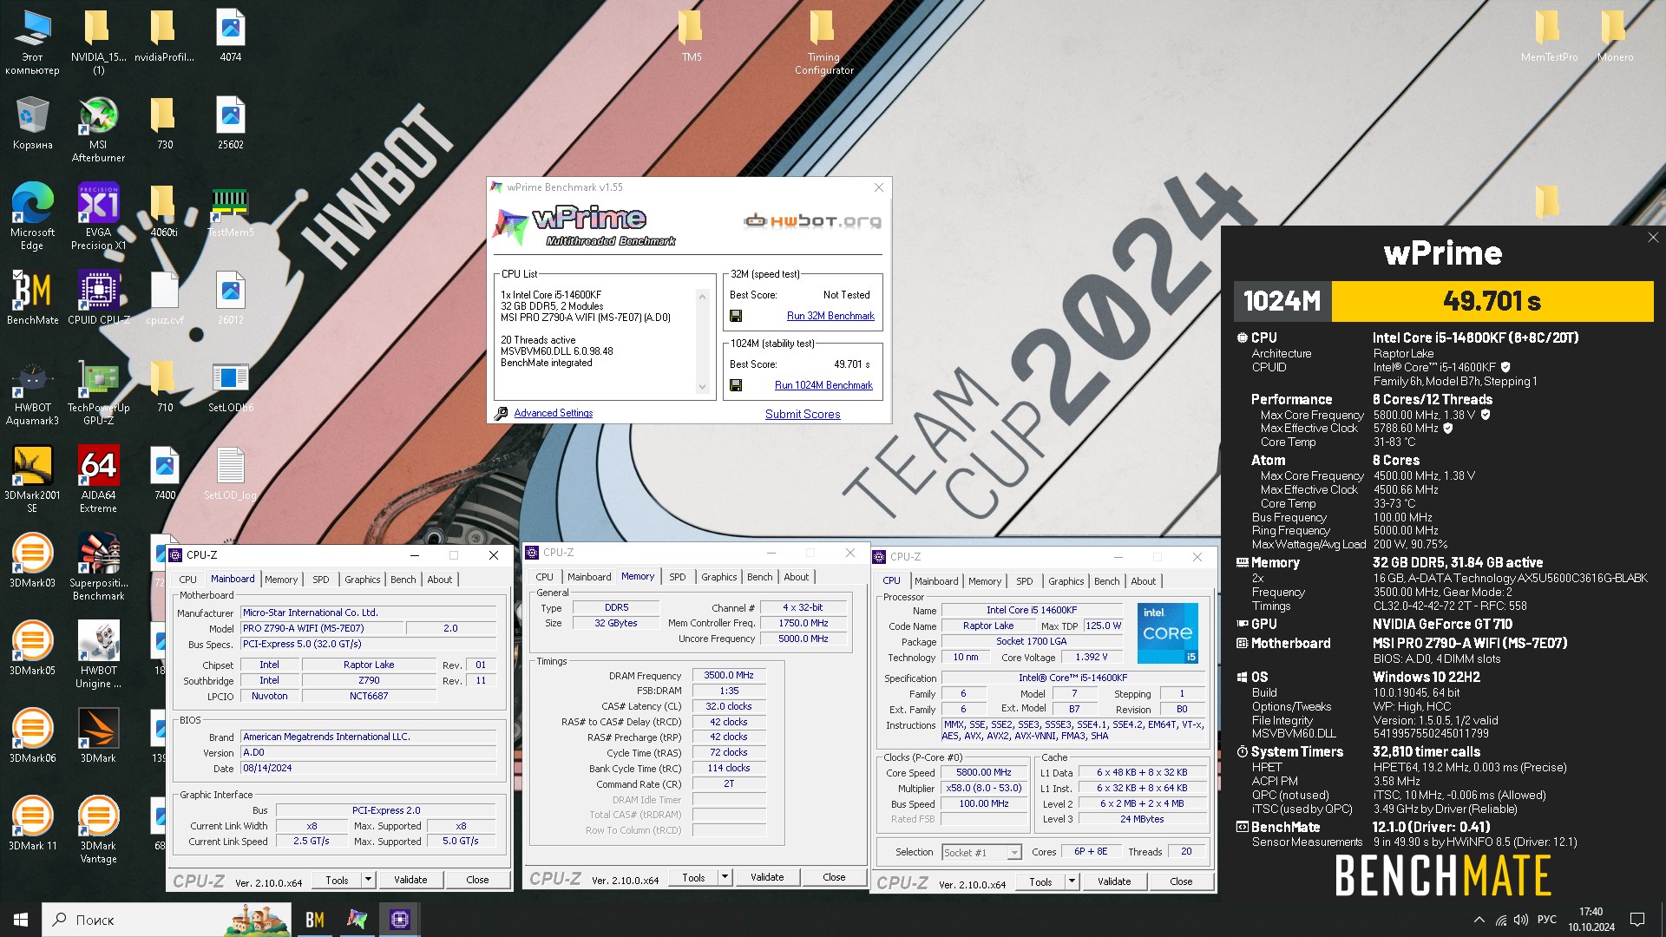Select Memory tab in left CPU-Z window

click(x=281, y=580)
